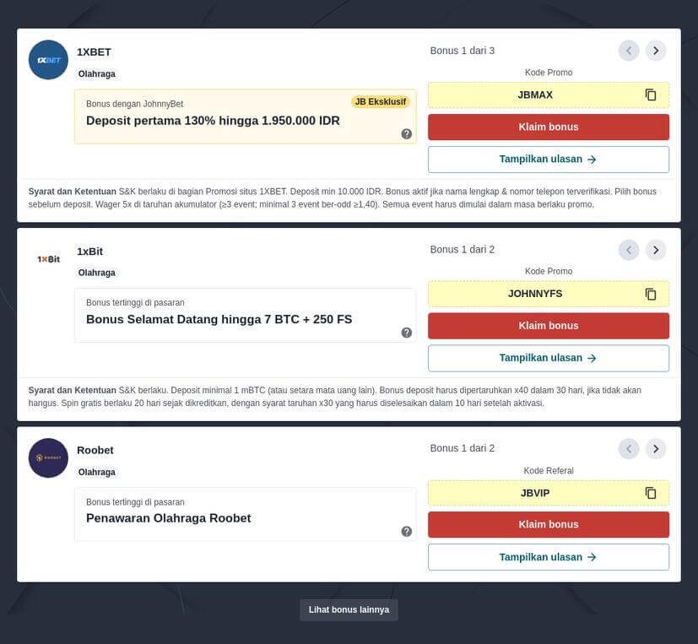Click Lihat bonus lainnya button
This screenshot has height=644, width=698.
349,609
